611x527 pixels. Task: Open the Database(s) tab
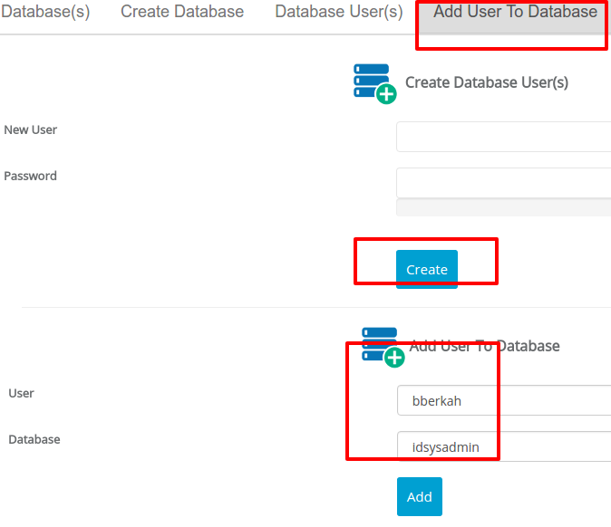[x=44, y=12]
